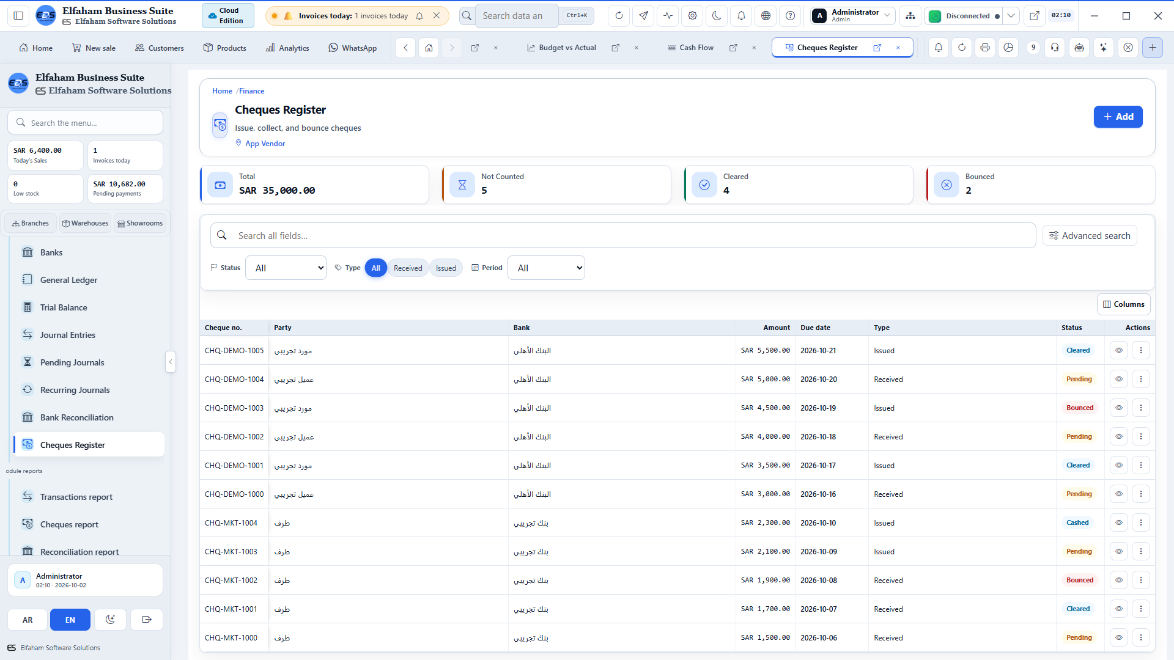Open the headset support icon

tap(1055, 48)
